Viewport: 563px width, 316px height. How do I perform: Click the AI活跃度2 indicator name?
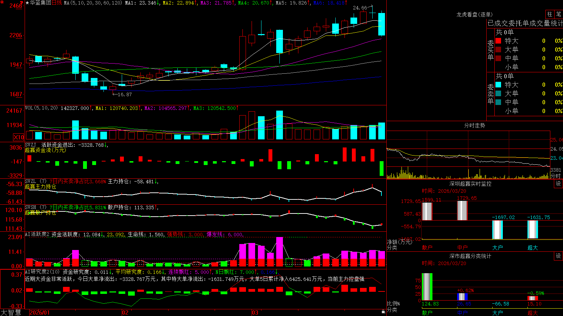click(x=37, y=234)
